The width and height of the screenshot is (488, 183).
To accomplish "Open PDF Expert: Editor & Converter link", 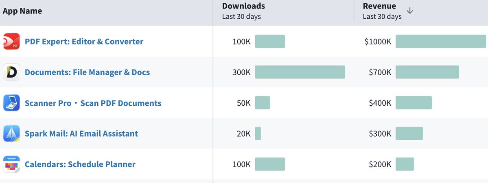I will 84,41.
